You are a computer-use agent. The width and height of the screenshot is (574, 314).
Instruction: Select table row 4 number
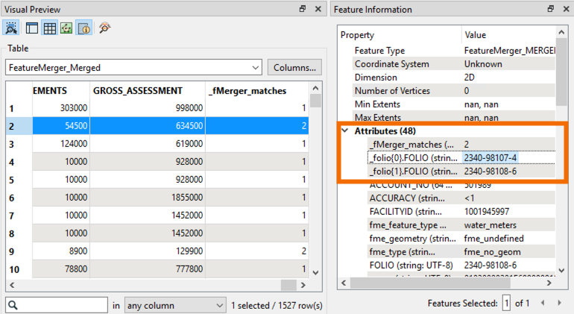click(11, 163)
